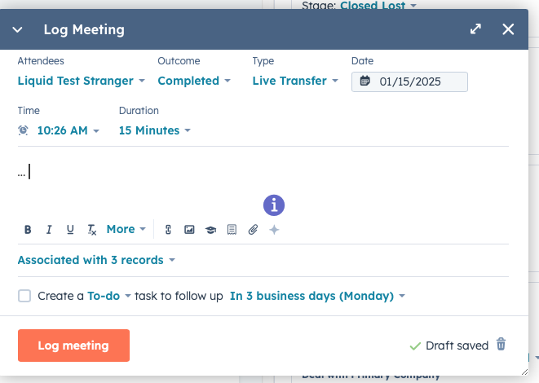Viewport: 539px width, 383px height.
Task: Open the Liquid Test Stranger attendees dropdown
Action: click(x=81, y=81)
